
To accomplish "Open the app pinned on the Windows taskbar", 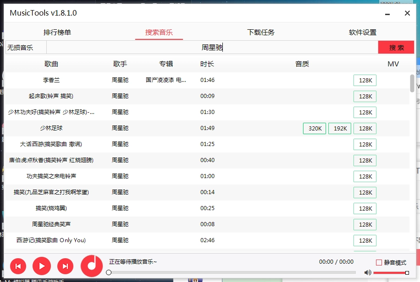I will [195, 279].
